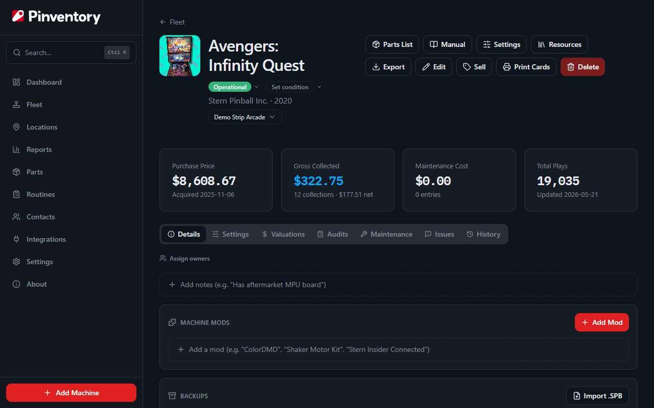Image resolution: width=654 pixels, height=408 pixels.
Task: Click the Add Machine button
Action: click(x=71, y=393)
